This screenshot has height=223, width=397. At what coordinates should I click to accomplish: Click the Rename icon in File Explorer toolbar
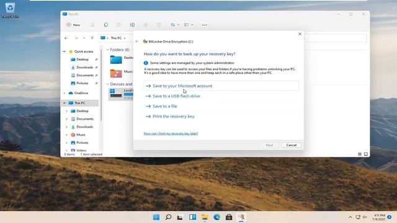[132, 25]
